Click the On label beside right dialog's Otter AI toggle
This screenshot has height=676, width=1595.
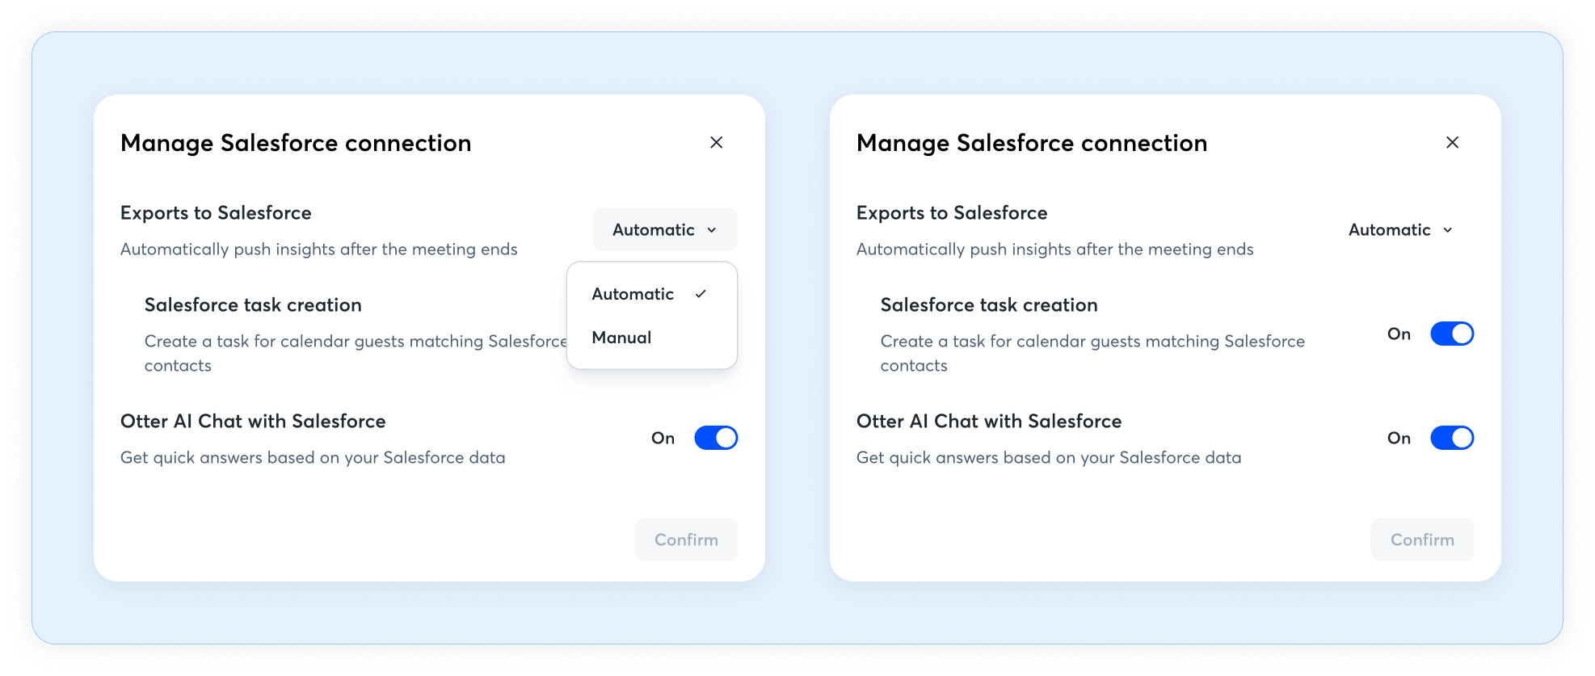(1399, 439)
